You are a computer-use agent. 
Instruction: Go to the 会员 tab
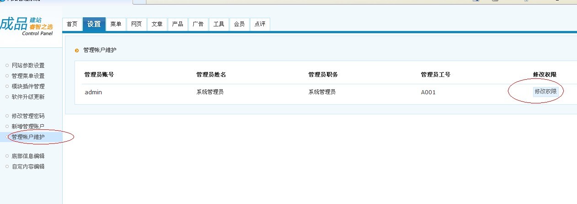(239, 24)
